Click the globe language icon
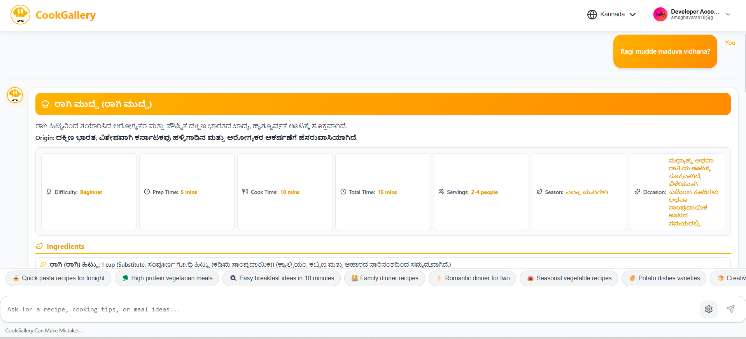Screen dimensions: 746x339 (592, 14)
